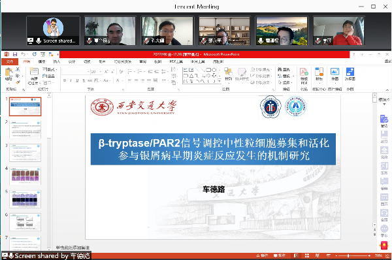The image size is (392, 260).
Task: Click the first participant video tile in Tencent Meeting
Action: coord(53,31)
